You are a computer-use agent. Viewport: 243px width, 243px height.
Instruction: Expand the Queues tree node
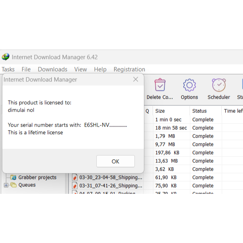6,185
